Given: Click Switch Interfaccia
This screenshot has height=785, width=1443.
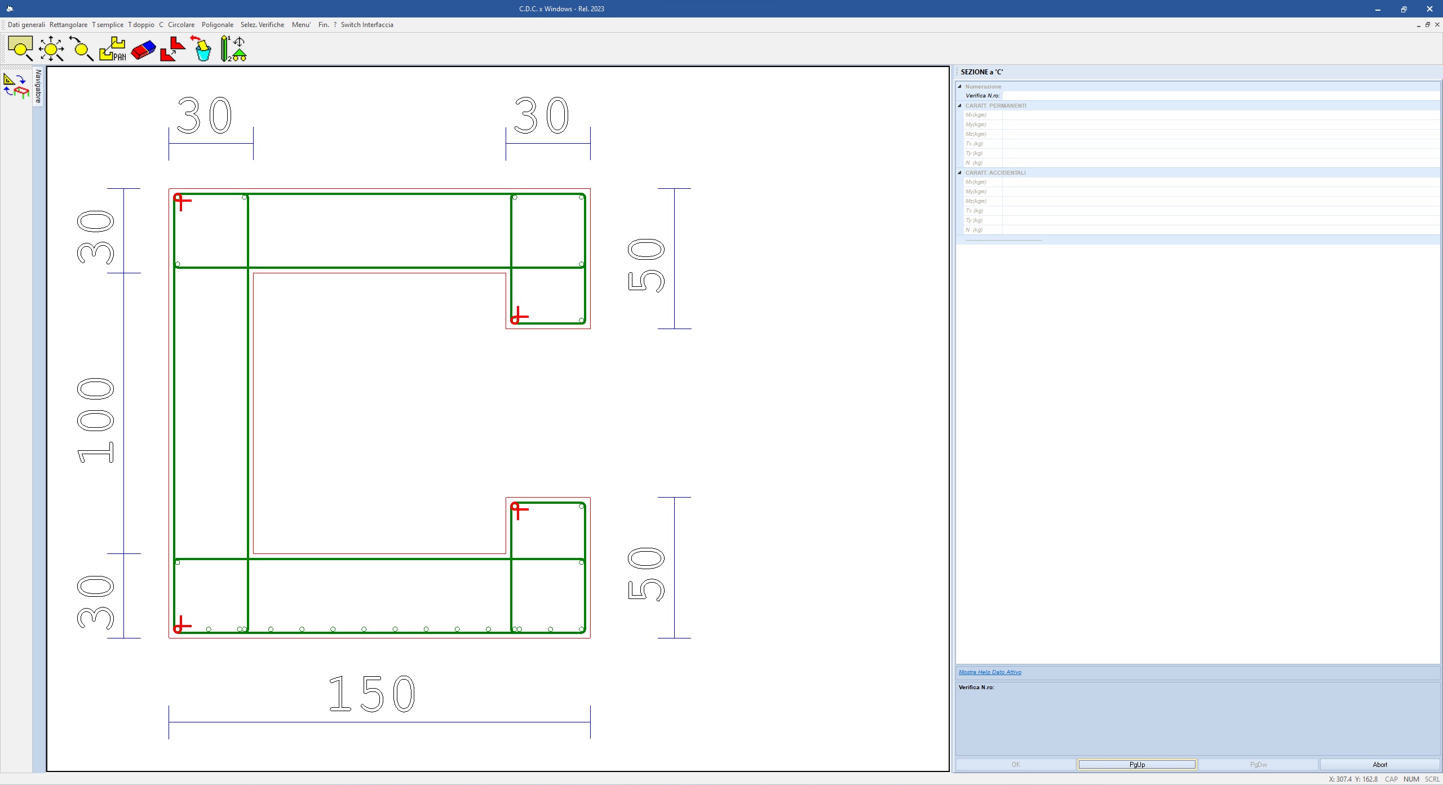Looking at the screenshot, I should (367, 25).
